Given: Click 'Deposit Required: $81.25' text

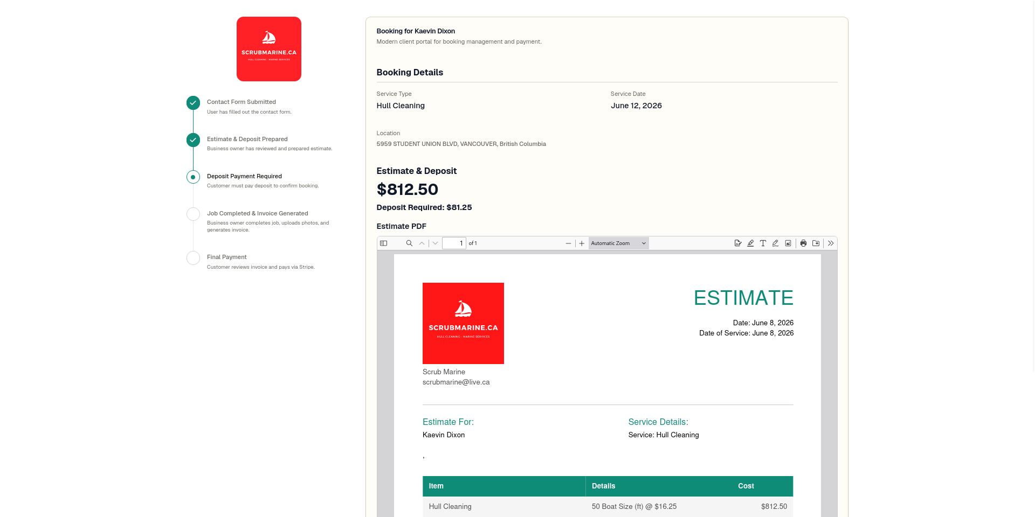Looking at the screenshot, I should (424, 207).
